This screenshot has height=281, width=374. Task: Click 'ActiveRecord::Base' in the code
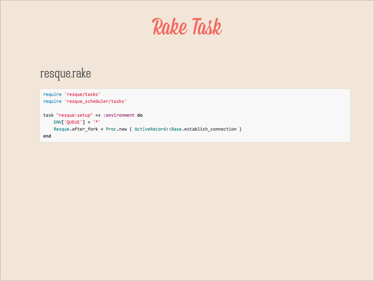point(158,129)
